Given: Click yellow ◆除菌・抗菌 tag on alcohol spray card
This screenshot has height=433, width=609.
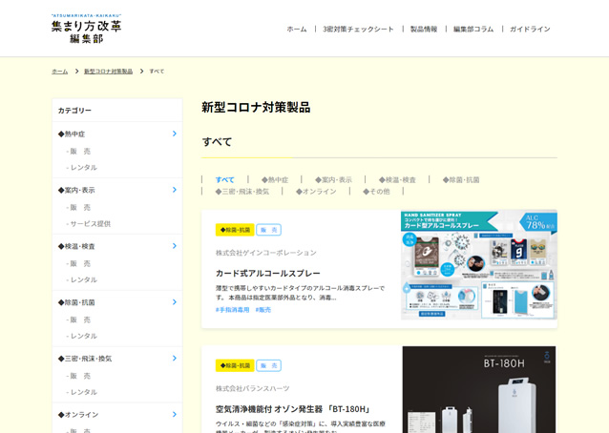Looking at the screenshot, I should pos(235,230).
